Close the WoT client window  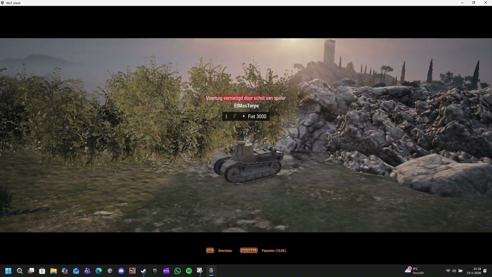point(485,3)
